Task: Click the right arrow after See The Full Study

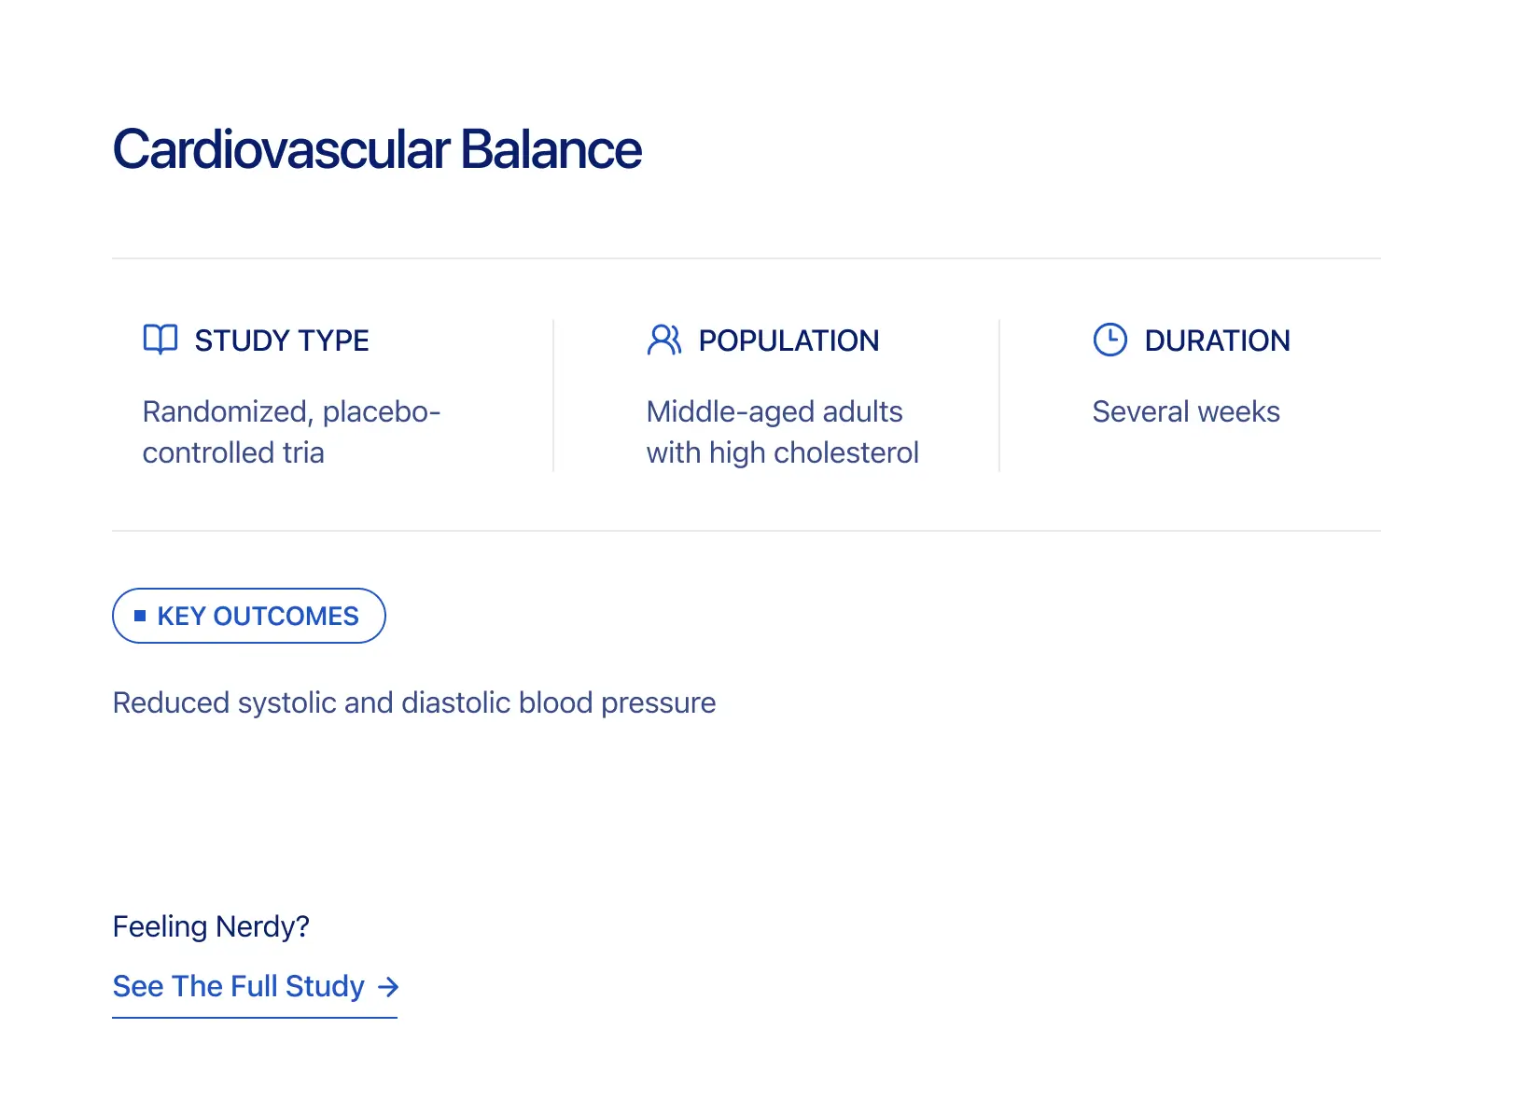Action: click(x=388, y=987)
